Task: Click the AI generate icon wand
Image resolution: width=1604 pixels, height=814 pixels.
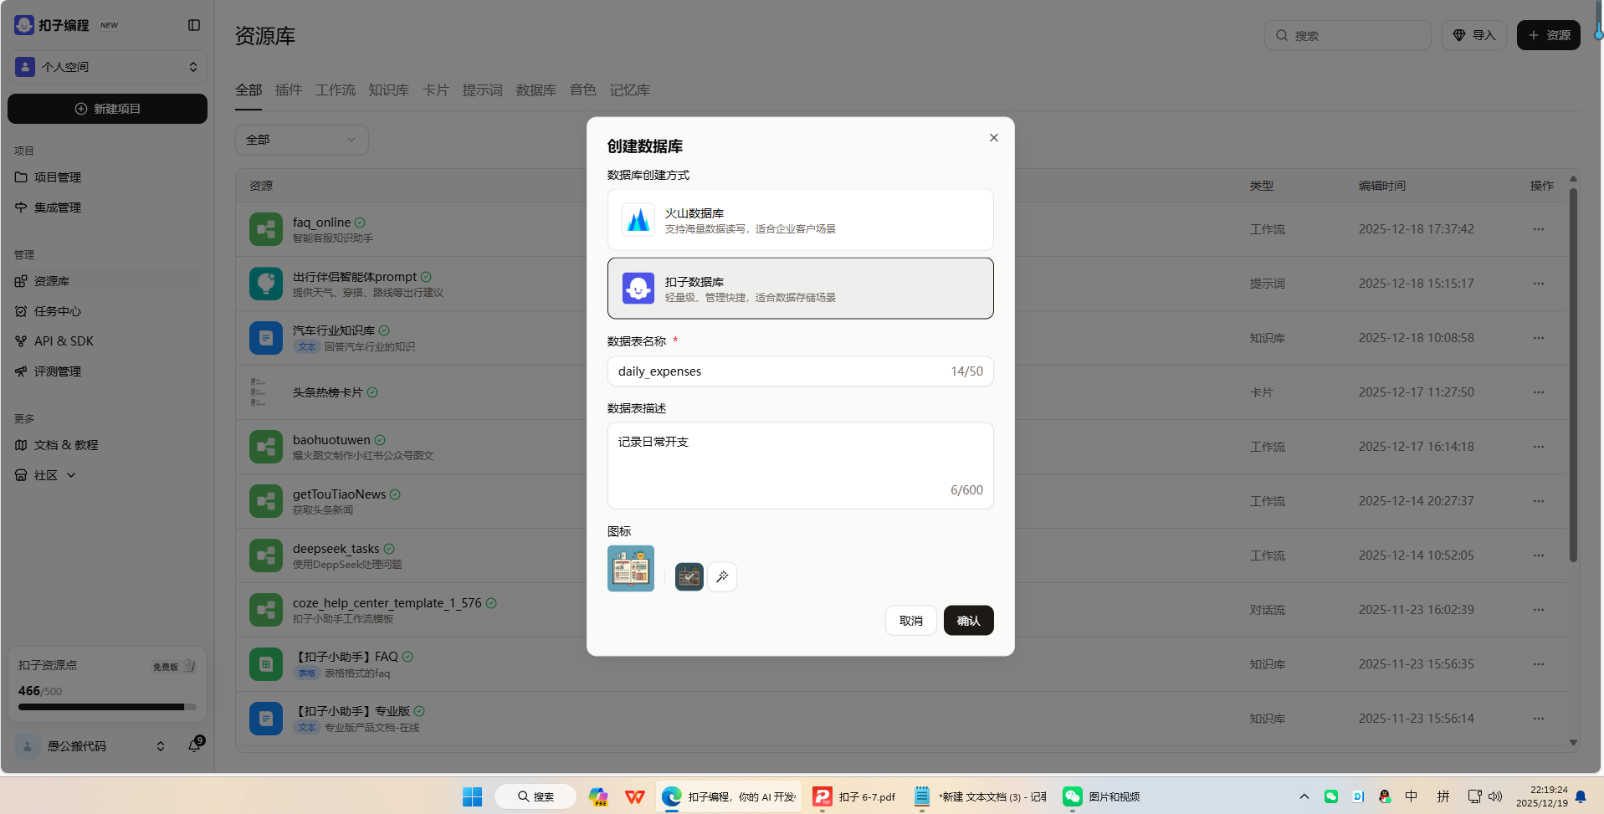Action: [722, 577]
